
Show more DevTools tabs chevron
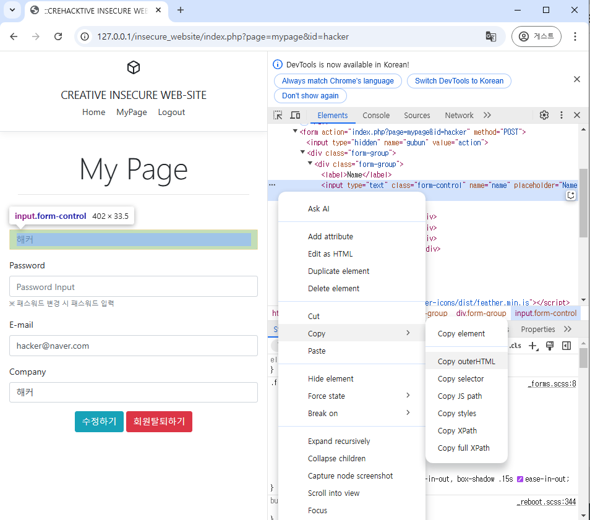pos(487,115)
